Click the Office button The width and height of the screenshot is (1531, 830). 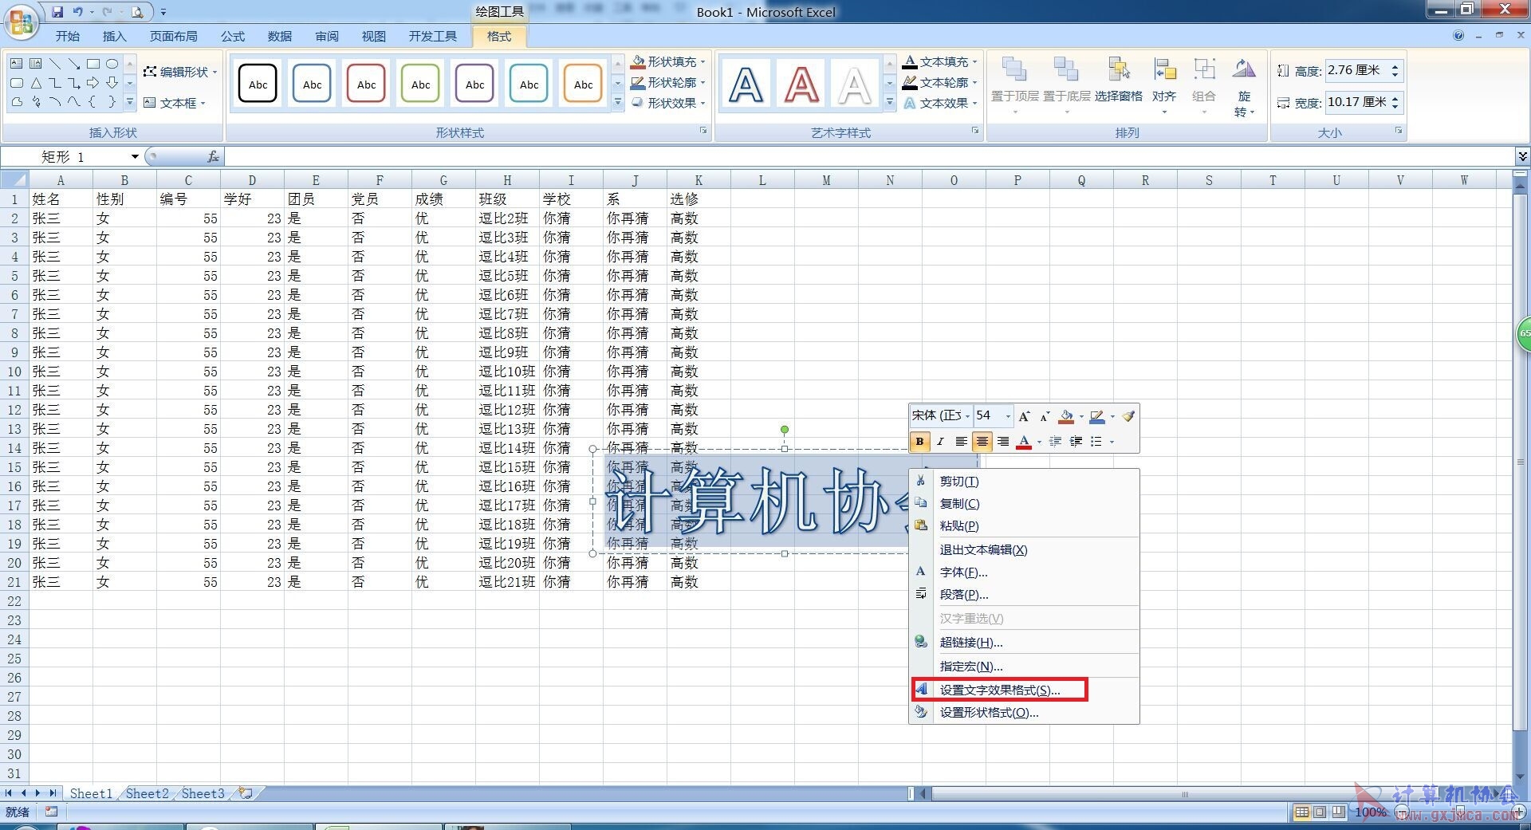click(x=22, y=22)
